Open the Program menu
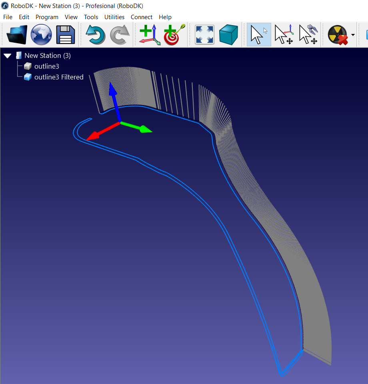The width and height of the screenshot is (368, 384). (47, 17)
